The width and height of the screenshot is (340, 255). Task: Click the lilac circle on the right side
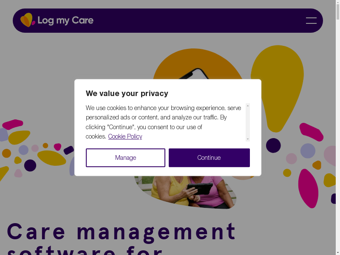tap(308, 151)
